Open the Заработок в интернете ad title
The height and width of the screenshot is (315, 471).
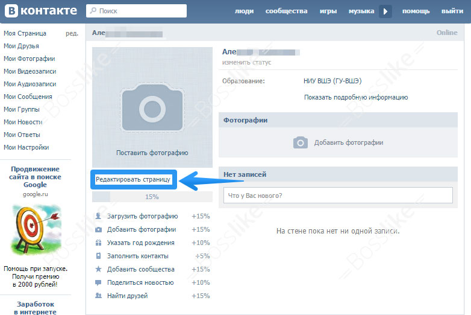click(35, 308)
